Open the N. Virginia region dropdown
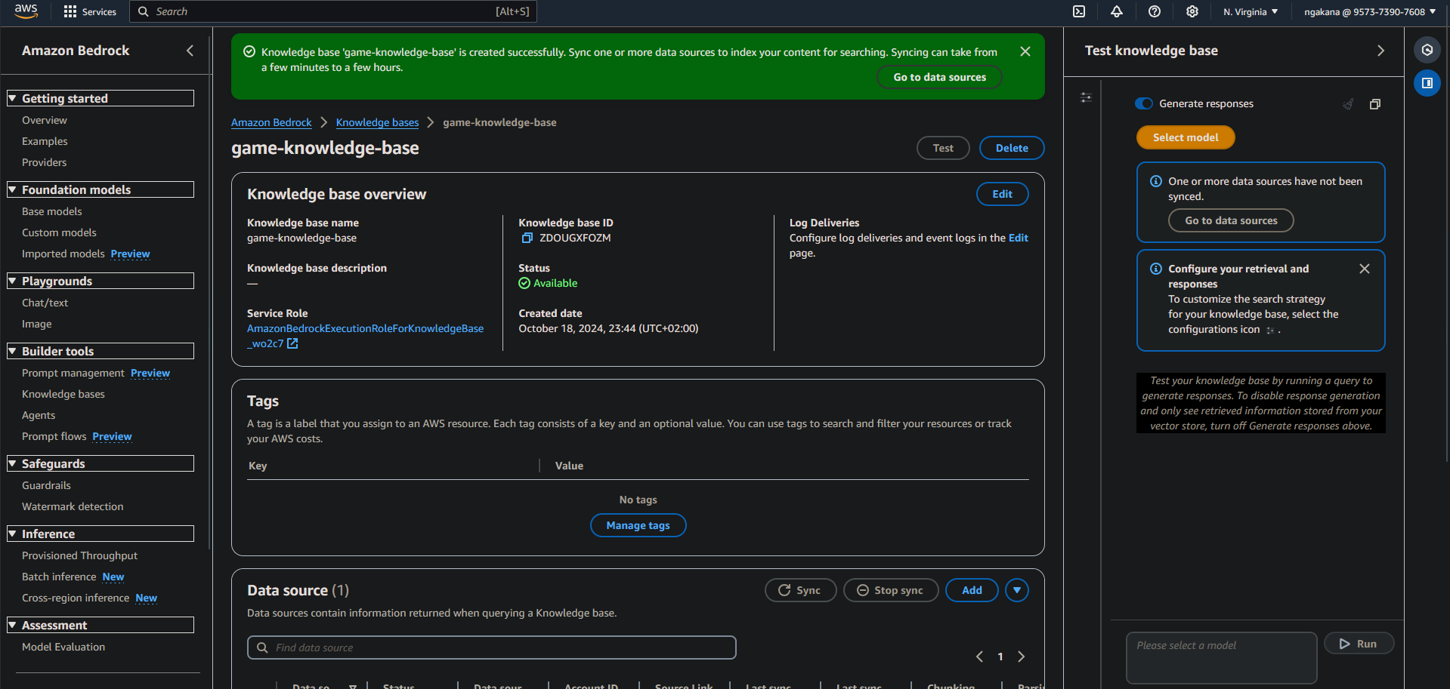This screenshot has height=689, width=1450. [1251, 11]
